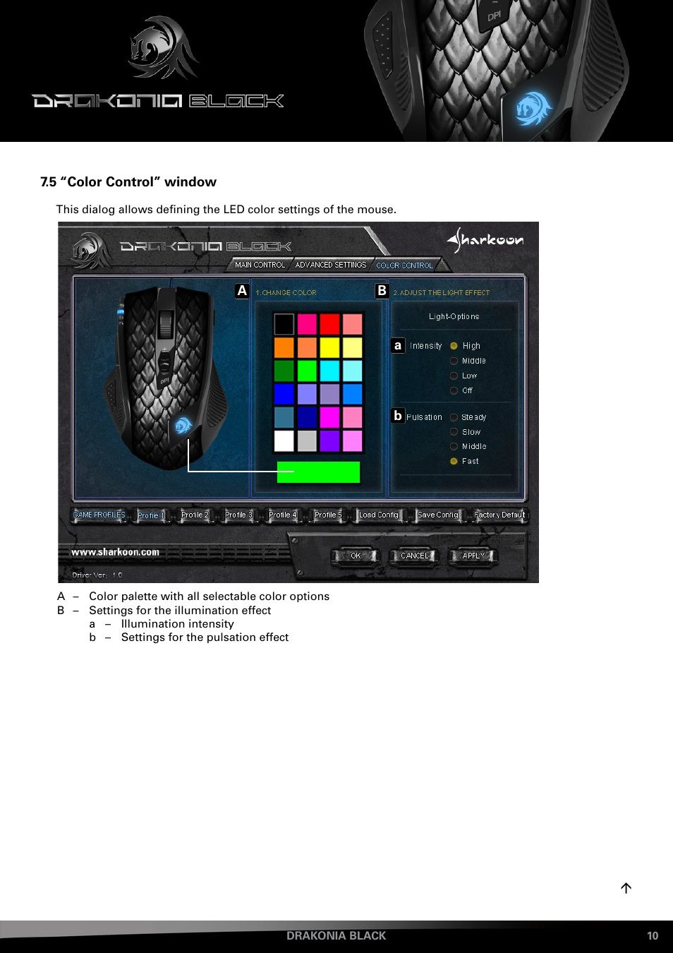Pick the bright yellow color swatch

pyautogui.click(x=329, y=347)
